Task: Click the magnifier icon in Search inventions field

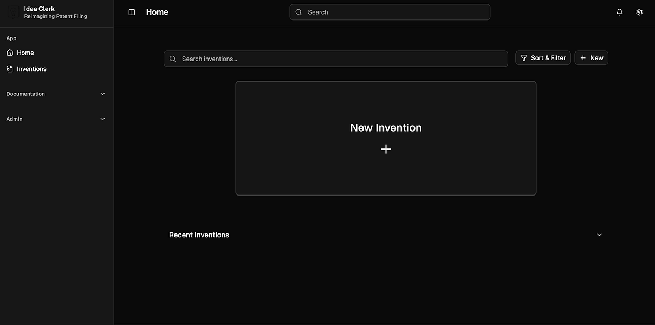Action: tap(173, 58)
